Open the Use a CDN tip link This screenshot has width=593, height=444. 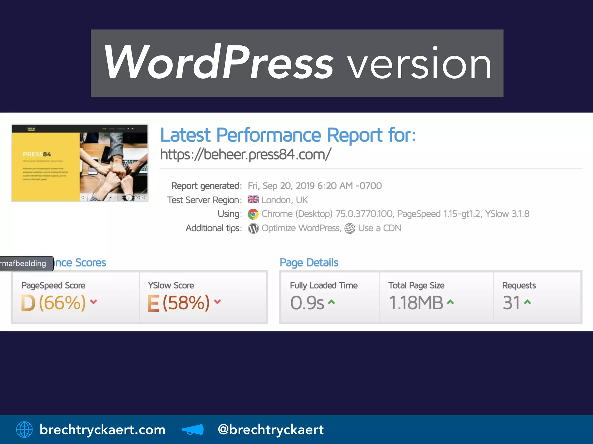click(x=380, y=228)
